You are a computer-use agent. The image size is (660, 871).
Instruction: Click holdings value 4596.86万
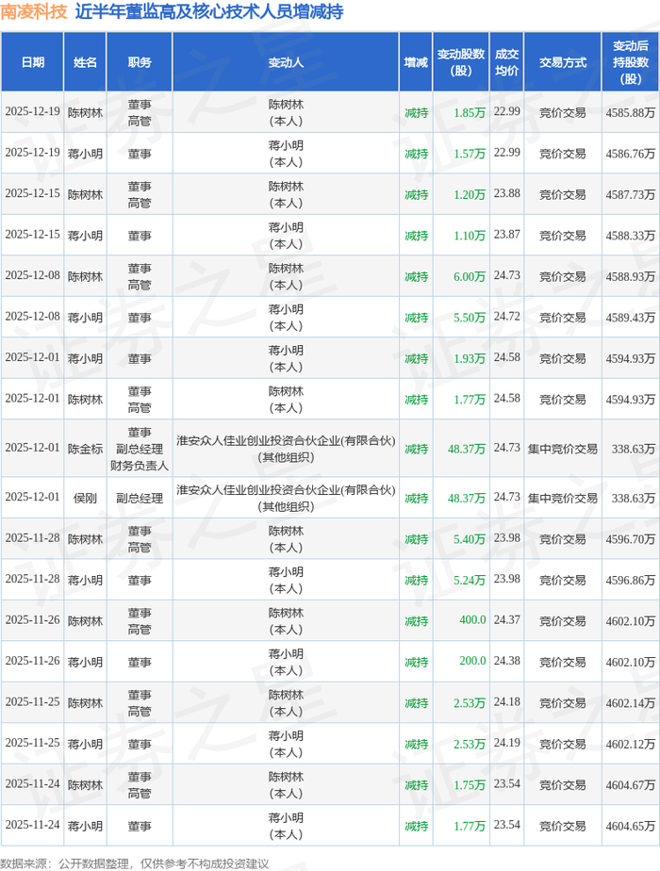[631, 581]
